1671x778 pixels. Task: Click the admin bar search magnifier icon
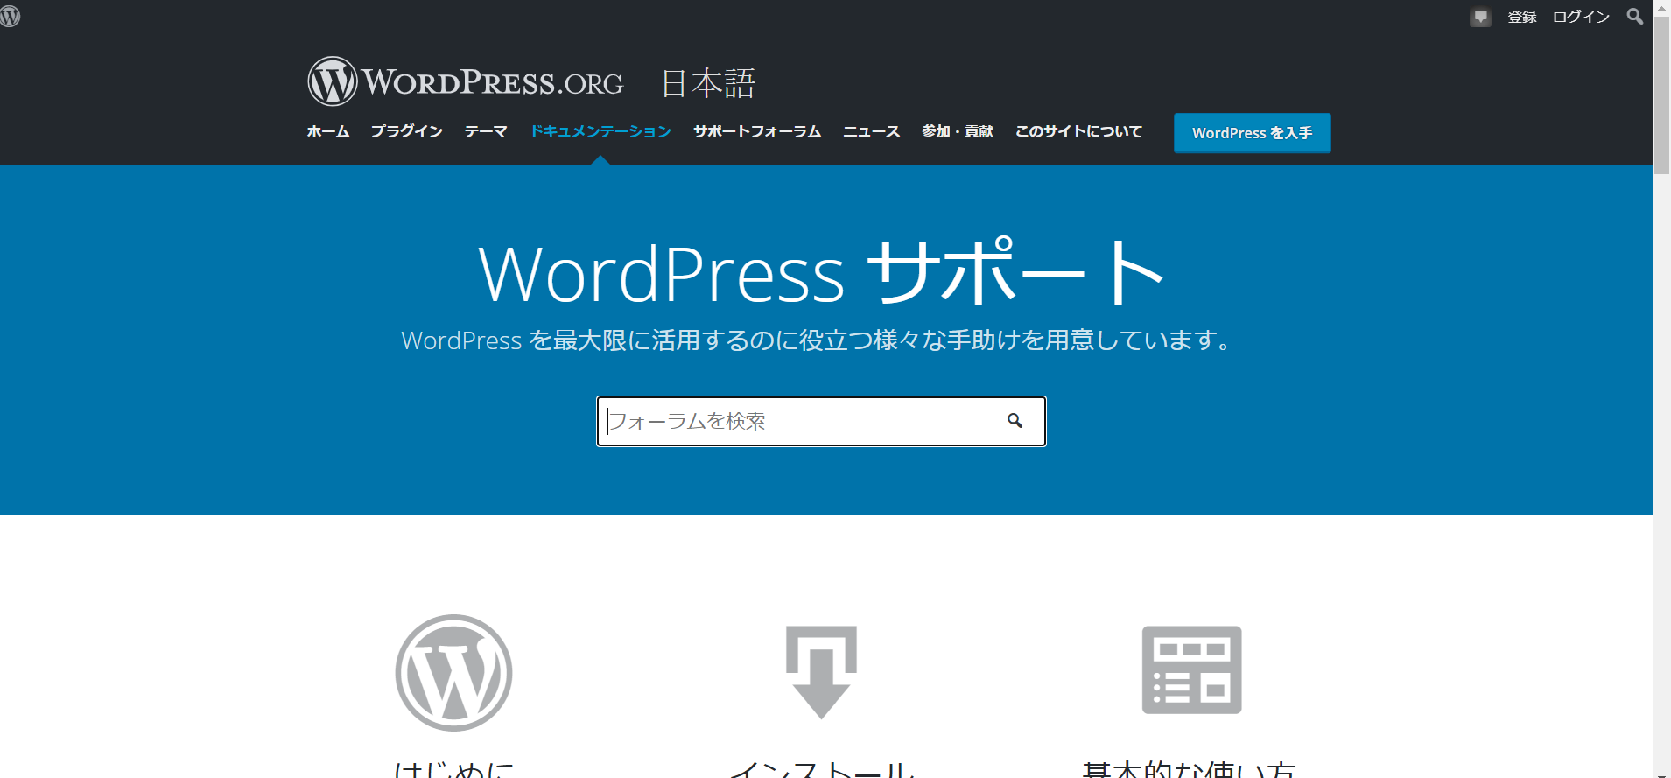1634,16
